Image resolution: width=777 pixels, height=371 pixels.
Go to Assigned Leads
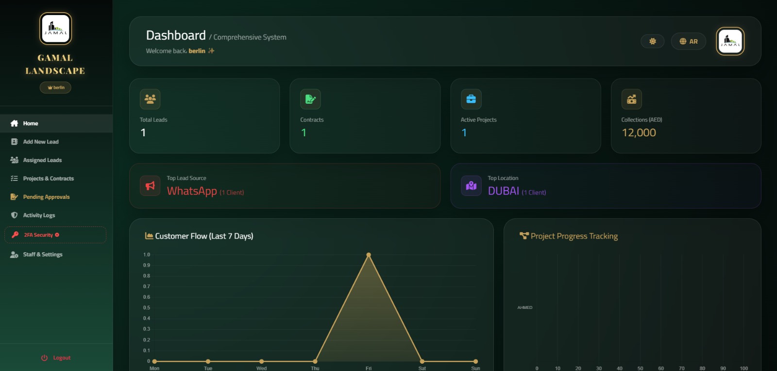tap(56, 160)
